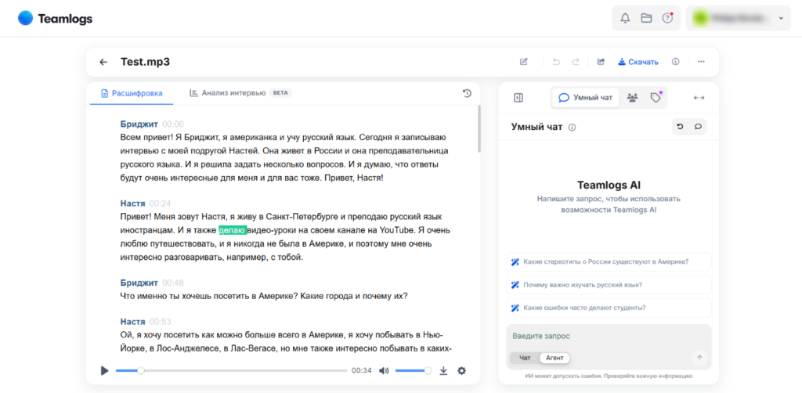Screen dimensions: 802x393
Task: Click timestamp 00:53
Action: click(161, 322)
